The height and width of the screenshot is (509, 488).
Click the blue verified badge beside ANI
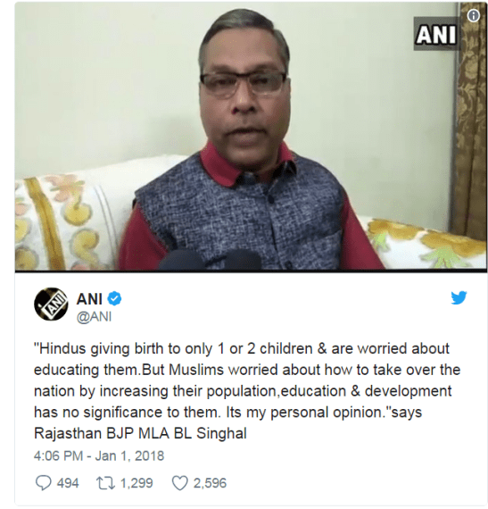click(114, 298)
